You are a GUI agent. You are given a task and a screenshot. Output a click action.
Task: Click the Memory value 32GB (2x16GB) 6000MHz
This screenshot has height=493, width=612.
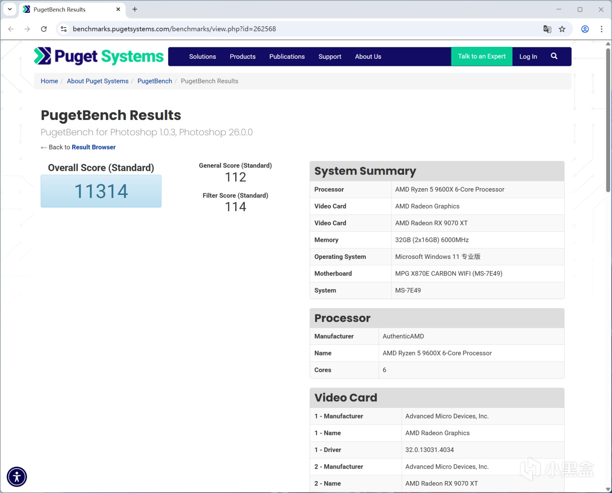(x=432, y=240)
